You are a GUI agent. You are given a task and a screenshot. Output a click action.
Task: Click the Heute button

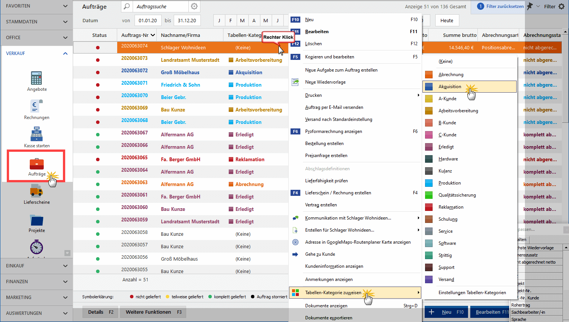click(x=447, y=21)
